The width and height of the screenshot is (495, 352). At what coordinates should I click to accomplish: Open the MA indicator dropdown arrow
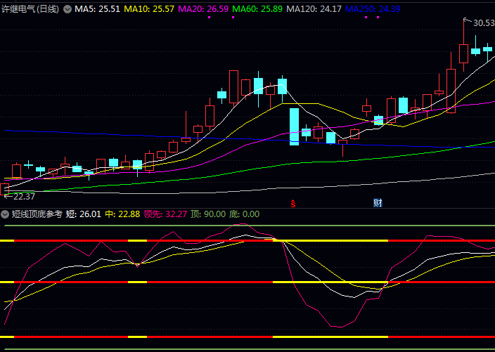point(67,9)
